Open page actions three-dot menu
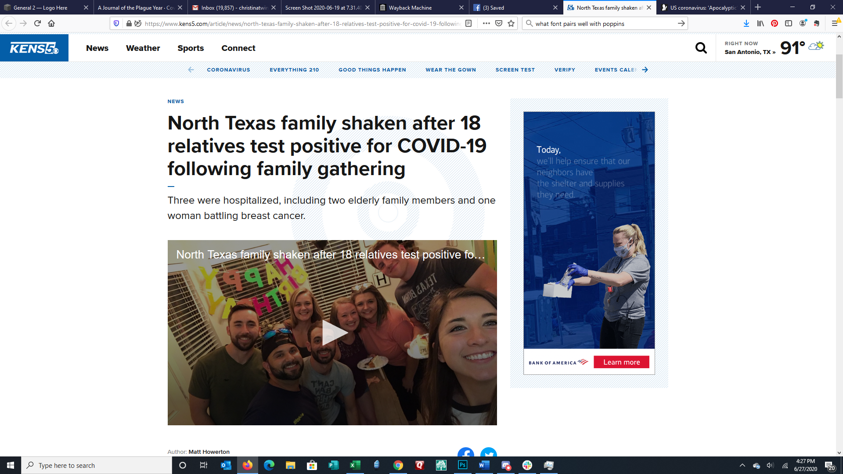 click(486, 24)
